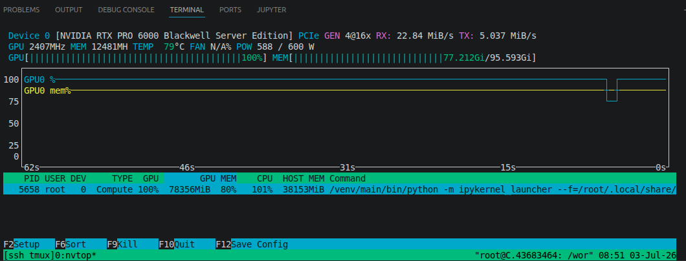Click the 75 y-axis label on graph
The height and width of the screenshot is (261, 686).
14,101
